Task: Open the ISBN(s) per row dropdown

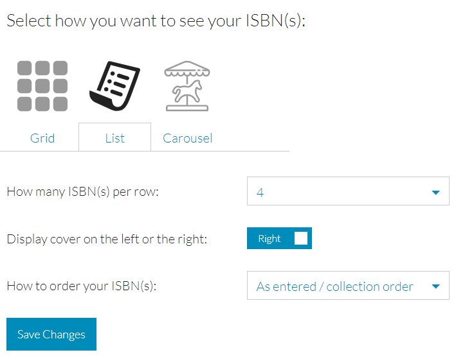Action: coord(348,191)
